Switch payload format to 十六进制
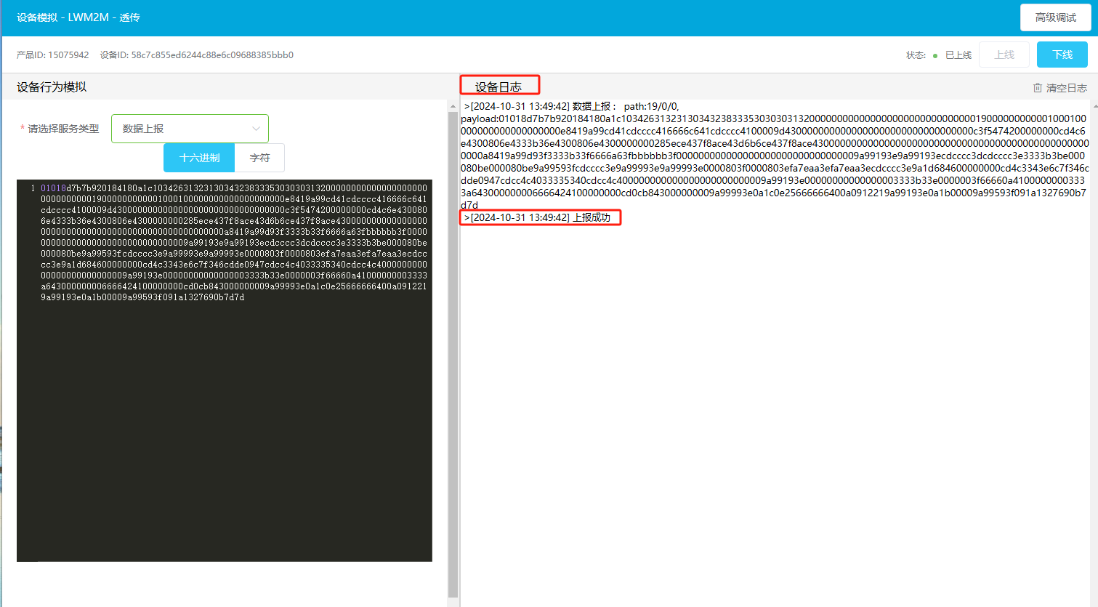1098x607 pixels. coord(199,158)
